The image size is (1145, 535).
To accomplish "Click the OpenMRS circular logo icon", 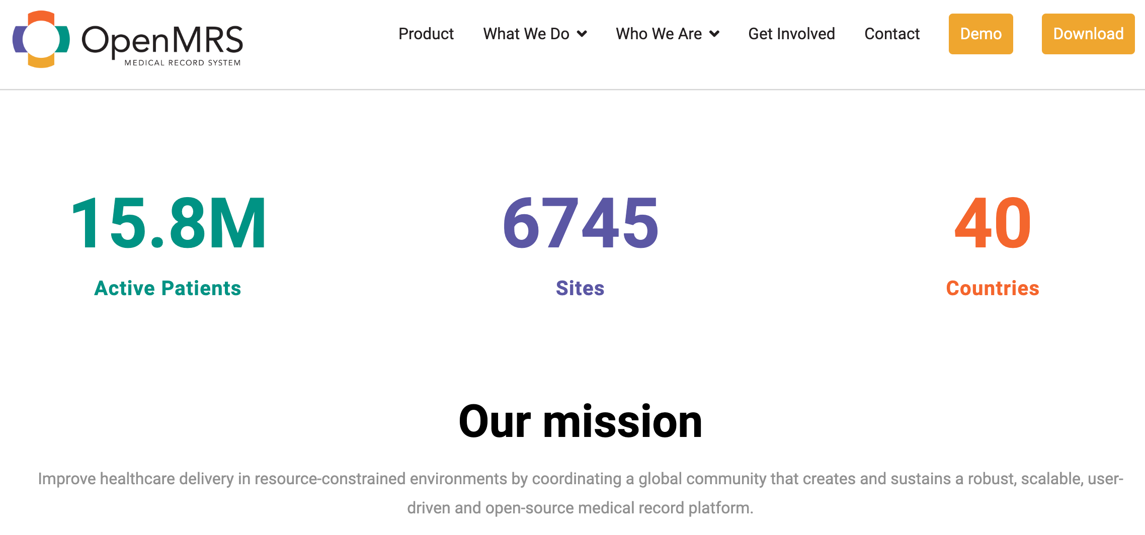I will click(x=41, y=39).
